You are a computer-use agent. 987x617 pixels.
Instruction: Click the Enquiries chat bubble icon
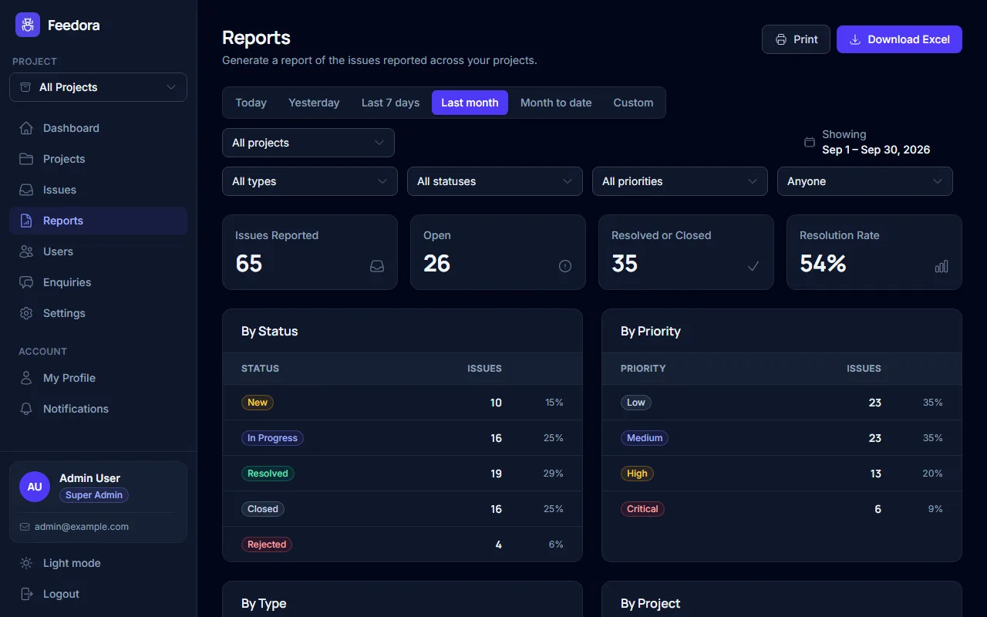[26, 282]
